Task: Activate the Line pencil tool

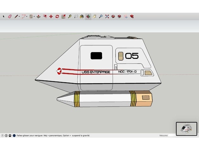Action: [16, 17]
